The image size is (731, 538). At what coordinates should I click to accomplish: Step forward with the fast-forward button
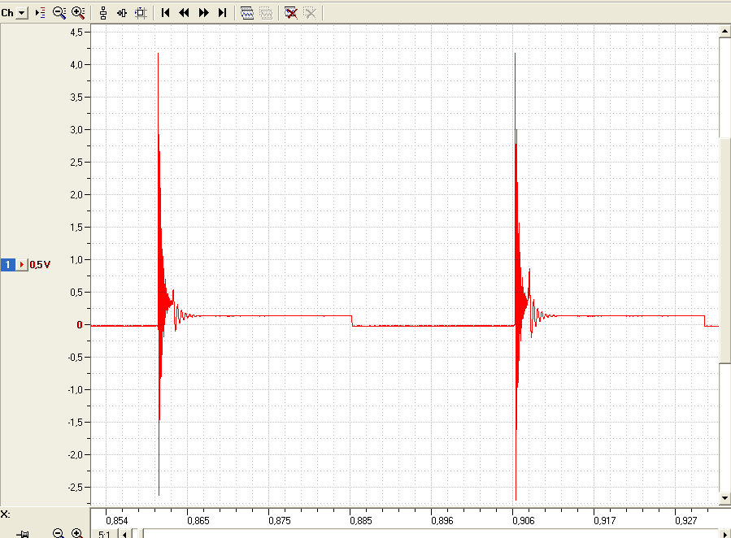click(x=204, y=13)
